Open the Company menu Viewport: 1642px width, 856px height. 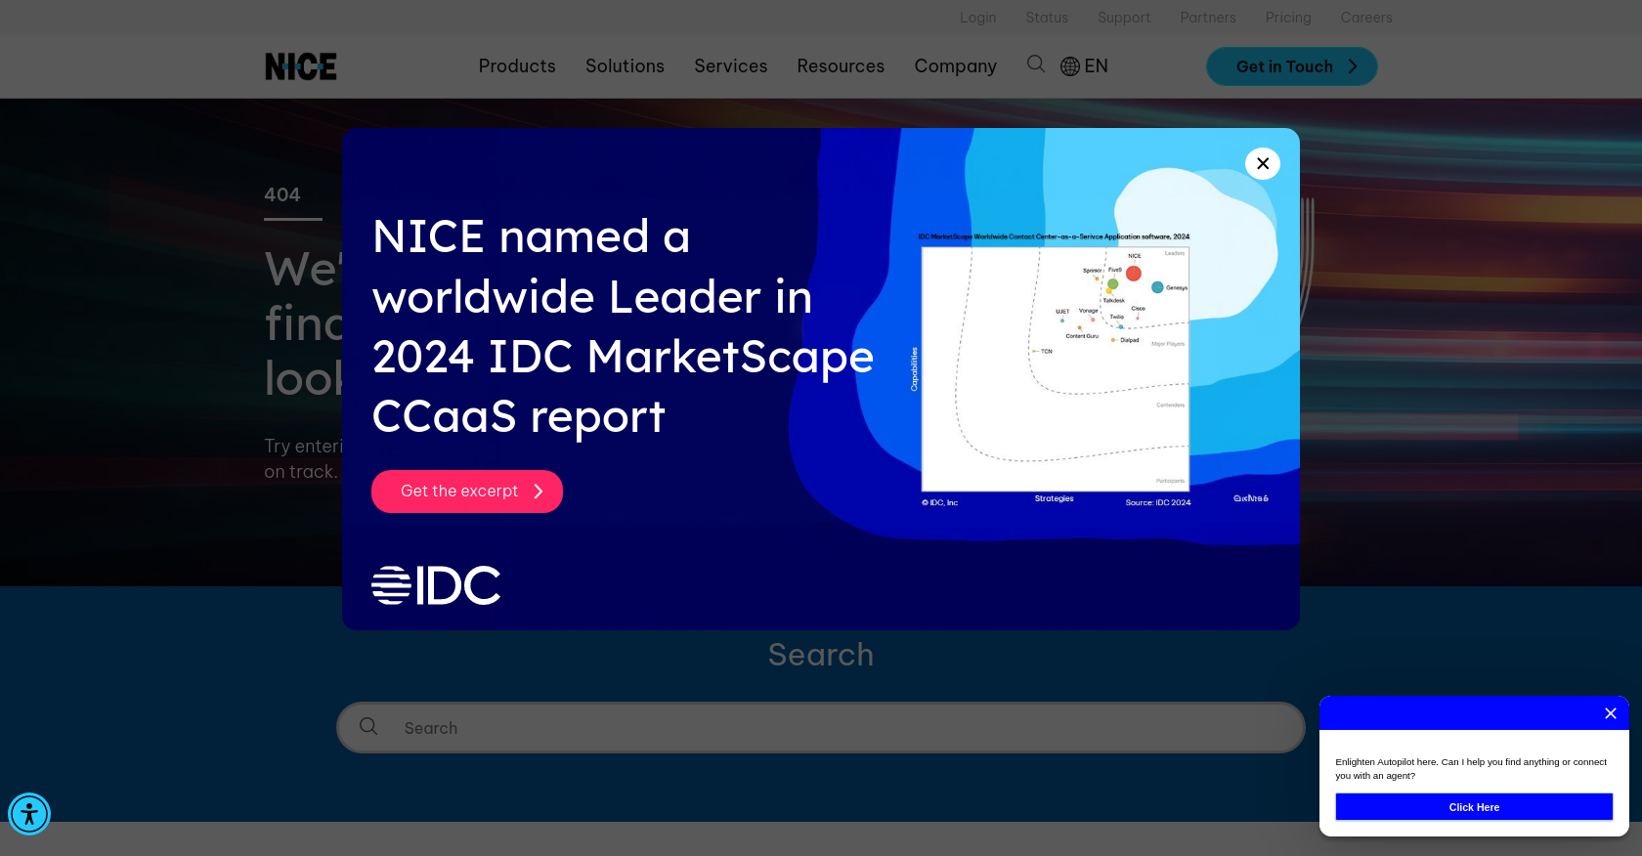[955, 66]
